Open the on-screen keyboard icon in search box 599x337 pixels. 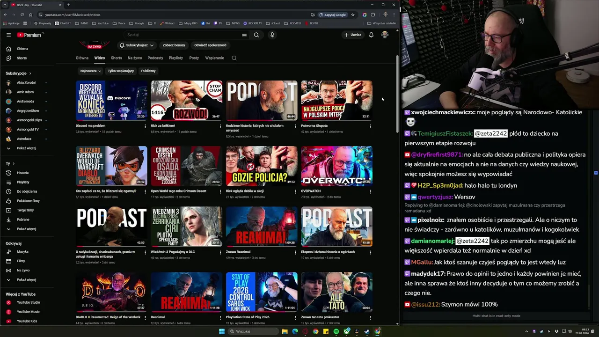click(x=244, y=35)
